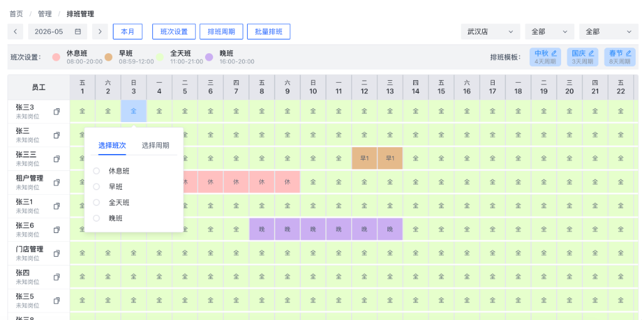
Task: Open the last 全部 filter dropdown
Action: pos(609,31)
